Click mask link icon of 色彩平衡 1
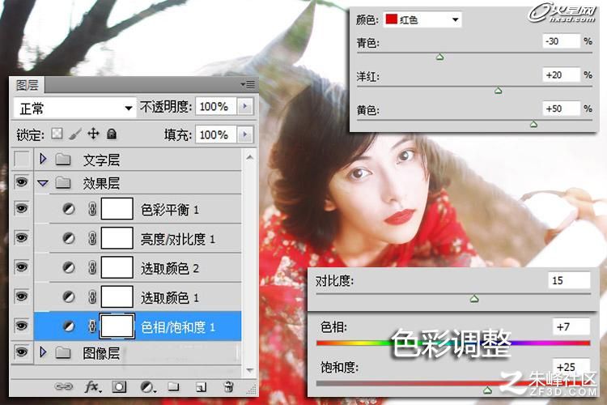The image size is (607, 405). pos(92,209)
